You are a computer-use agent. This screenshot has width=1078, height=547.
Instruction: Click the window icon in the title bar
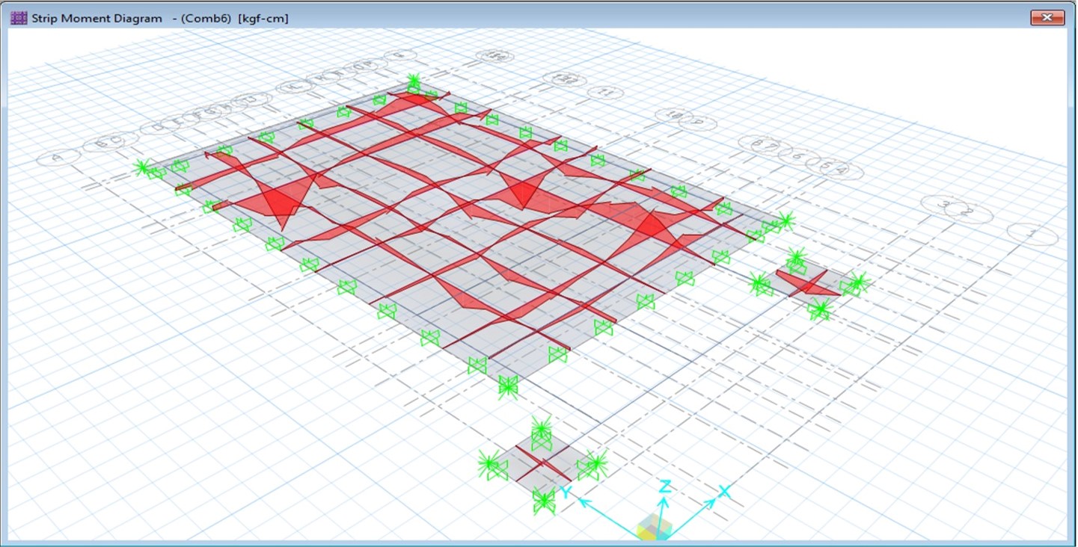[19, 18]
